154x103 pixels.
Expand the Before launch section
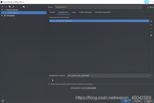[49, 84]
